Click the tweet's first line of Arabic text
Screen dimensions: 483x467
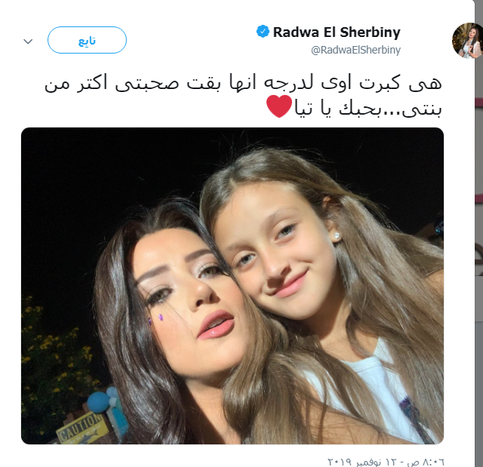pyautogui.click(x=243, y=84)
